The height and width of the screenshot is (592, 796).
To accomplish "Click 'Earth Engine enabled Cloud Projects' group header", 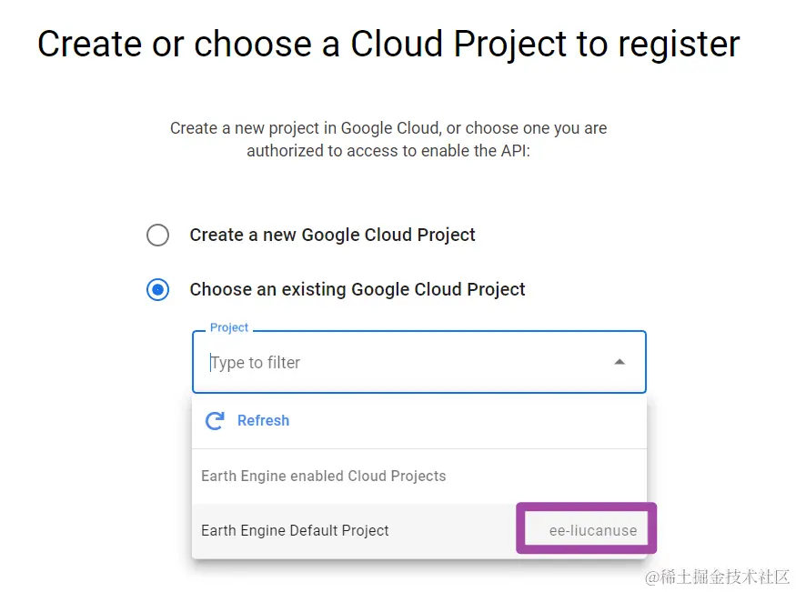I will (323, 476).
